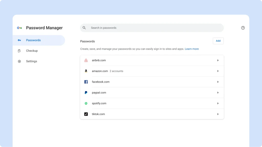The image size is (262, 147).
Task: Click the Spotify site icon
Action: [x=86, y=103]
